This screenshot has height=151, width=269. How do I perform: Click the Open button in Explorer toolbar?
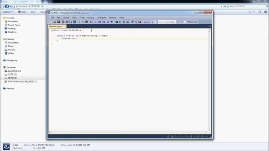click(22, 12)
